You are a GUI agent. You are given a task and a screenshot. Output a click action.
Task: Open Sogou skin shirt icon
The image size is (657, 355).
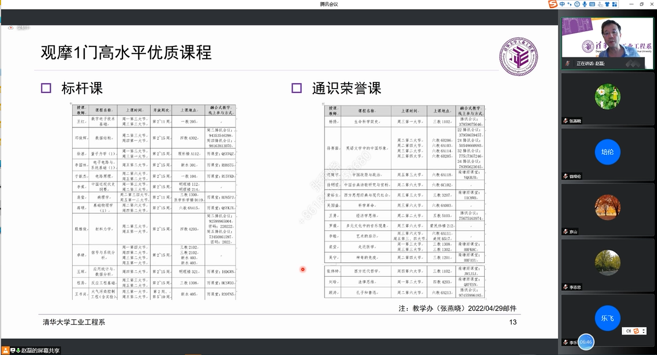pyautogui.click(x=608, y=4)
